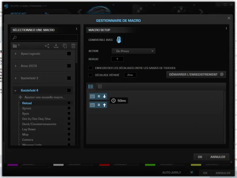
Task: Select the Sprint macro
Action: [x=27, y=108]
